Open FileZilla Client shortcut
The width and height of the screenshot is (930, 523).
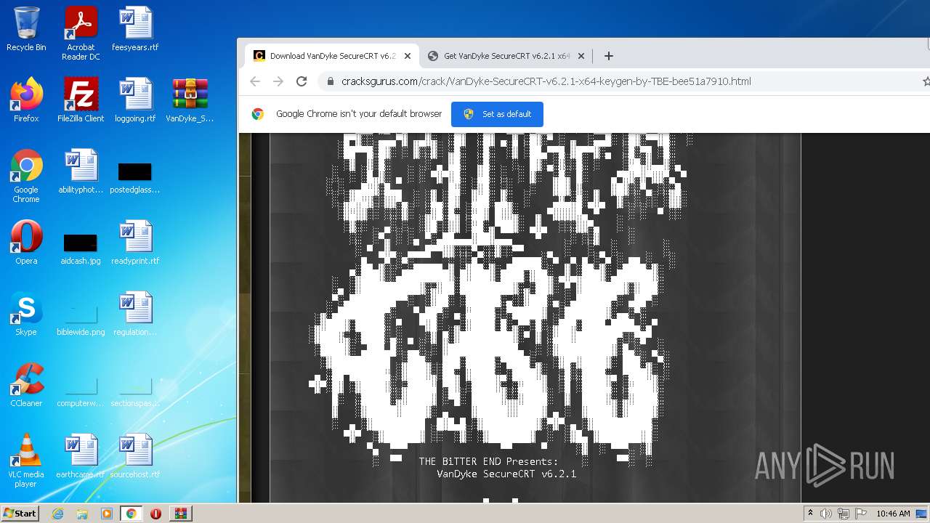(x=81, y=100)
